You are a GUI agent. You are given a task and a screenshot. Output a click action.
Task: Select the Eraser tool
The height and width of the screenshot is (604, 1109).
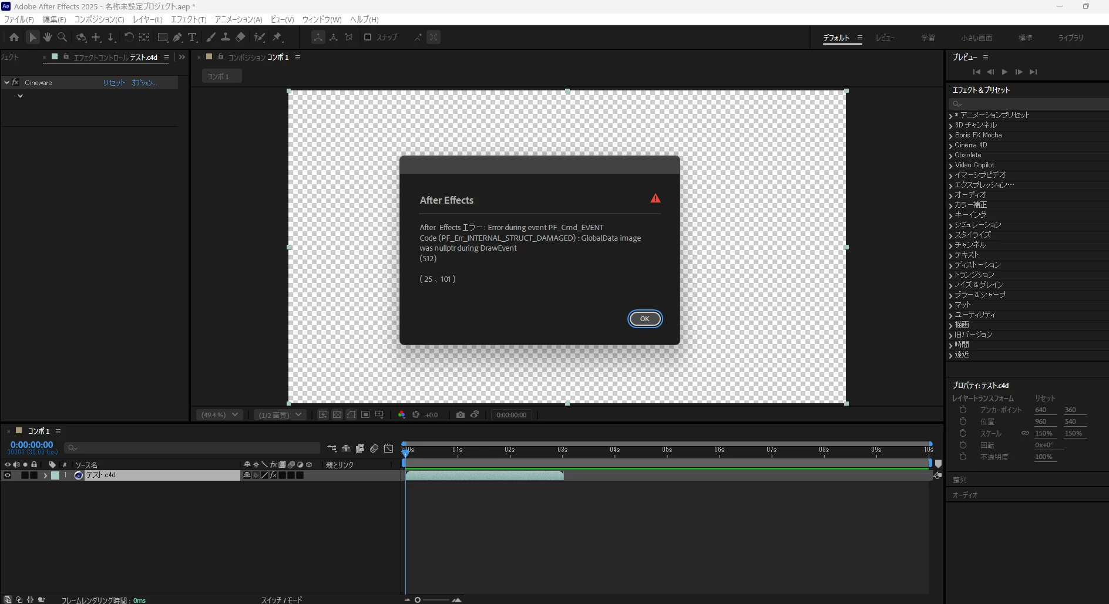[x=240, y=37]
